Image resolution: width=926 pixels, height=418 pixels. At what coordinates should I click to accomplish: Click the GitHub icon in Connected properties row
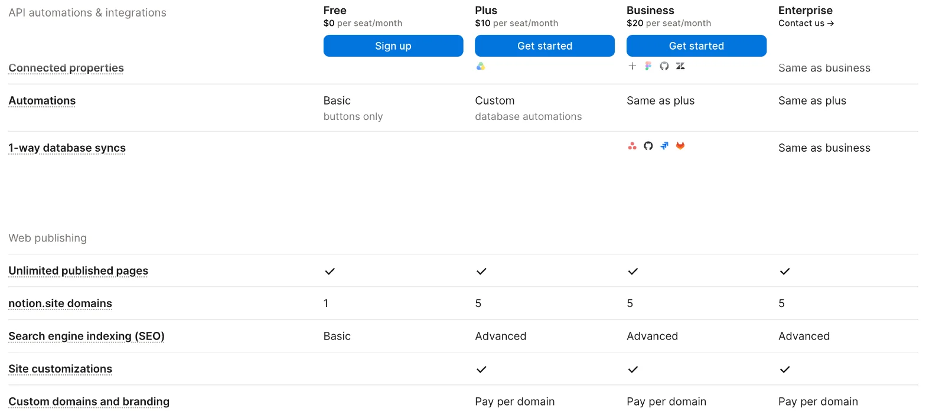(664, 66)
